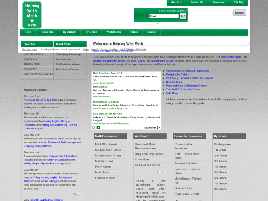The image size is (268, 201).
Task: Open Multiplication Charts in Math Resources
Action: (x=108, y=156)
